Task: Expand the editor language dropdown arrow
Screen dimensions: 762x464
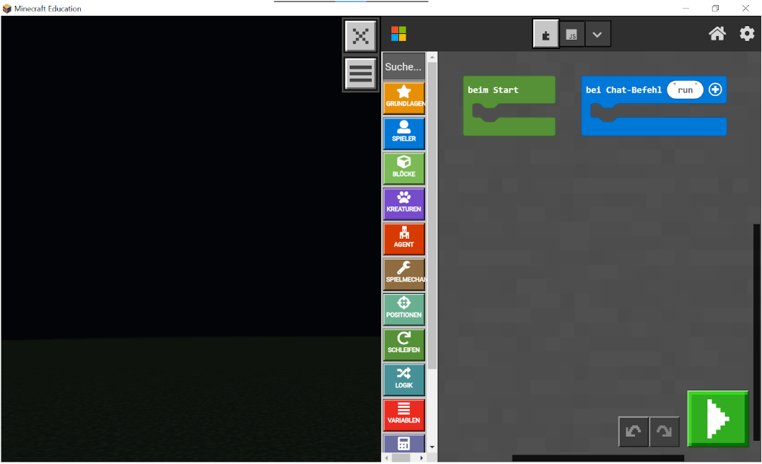Action: pos(597,34)
